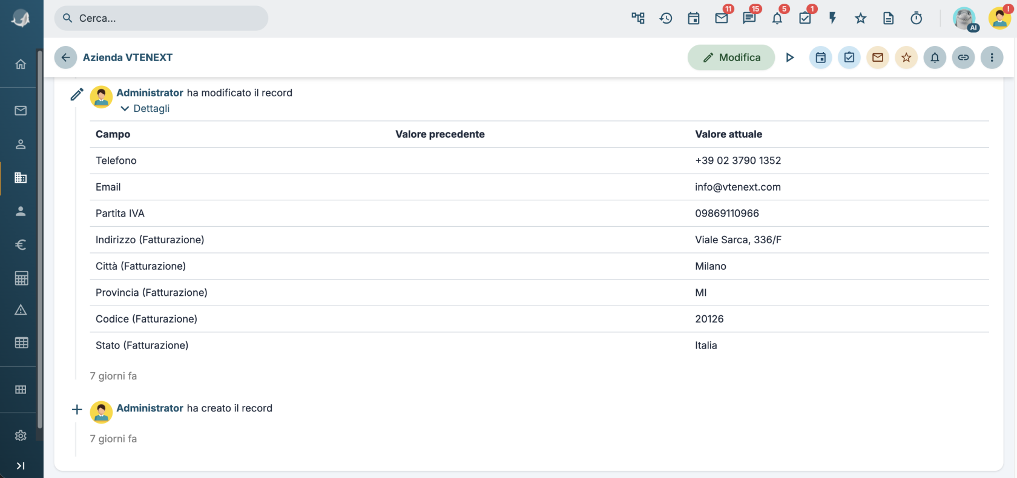The image size is (1017, 478).
Task: Click the Modifica button
Action: tap(731, 57)
